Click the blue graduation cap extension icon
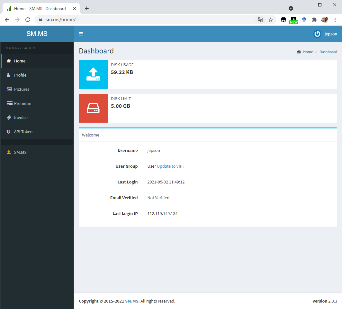 [x=304, y=20]
